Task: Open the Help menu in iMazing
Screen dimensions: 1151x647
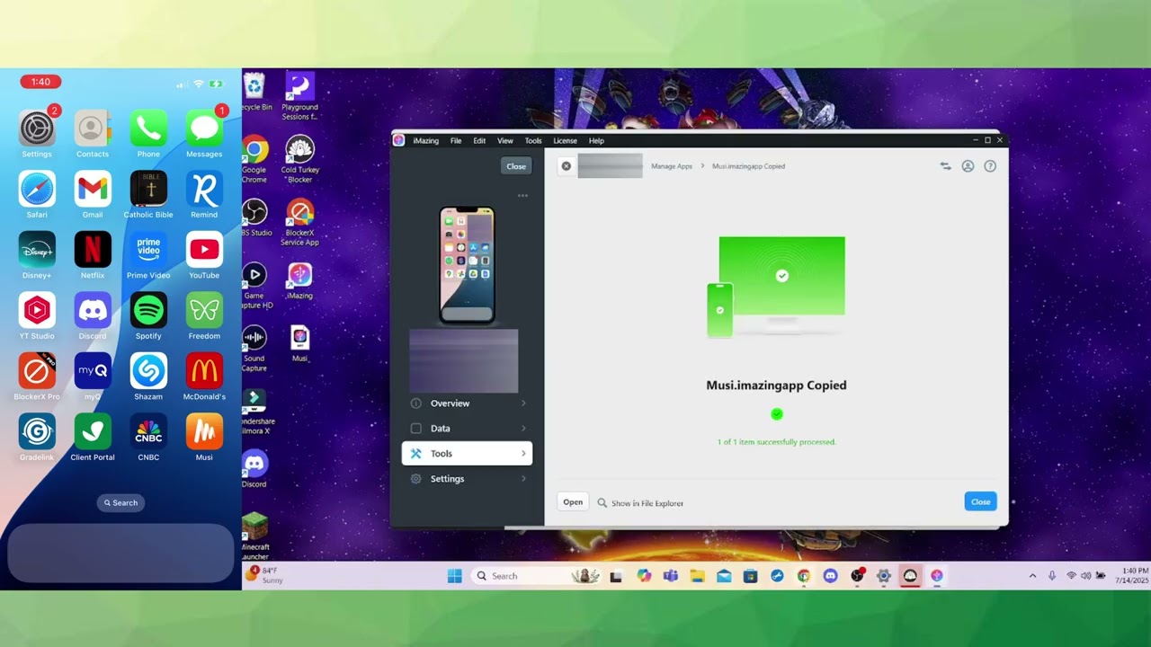Action: 596,141
